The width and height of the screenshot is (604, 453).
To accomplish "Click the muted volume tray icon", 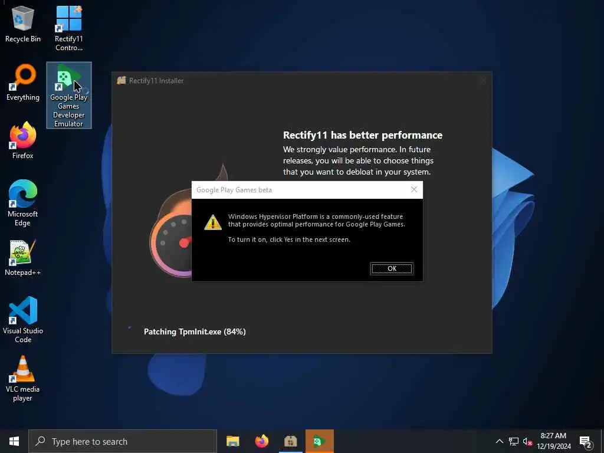I will pyautogui.click(x=527, y=441).
